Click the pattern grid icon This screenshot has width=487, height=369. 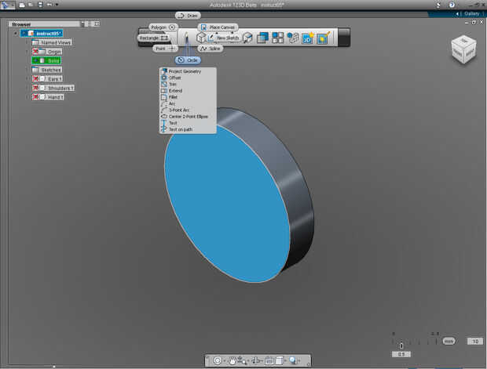click(277, 38)
